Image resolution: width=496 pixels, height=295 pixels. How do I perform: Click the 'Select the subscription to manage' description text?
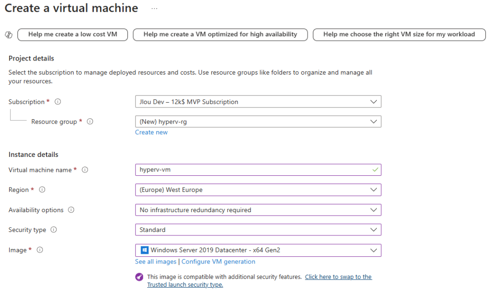pos(190,77)
